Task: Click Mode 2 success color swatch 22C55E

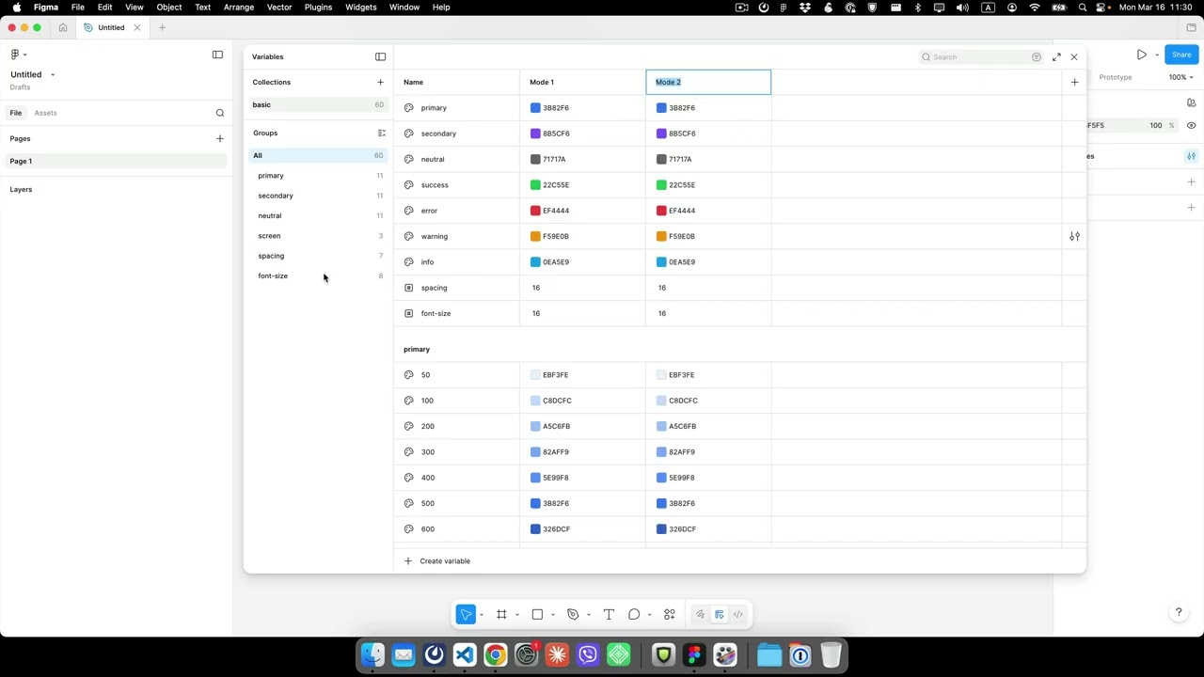Action: [661, 185]
